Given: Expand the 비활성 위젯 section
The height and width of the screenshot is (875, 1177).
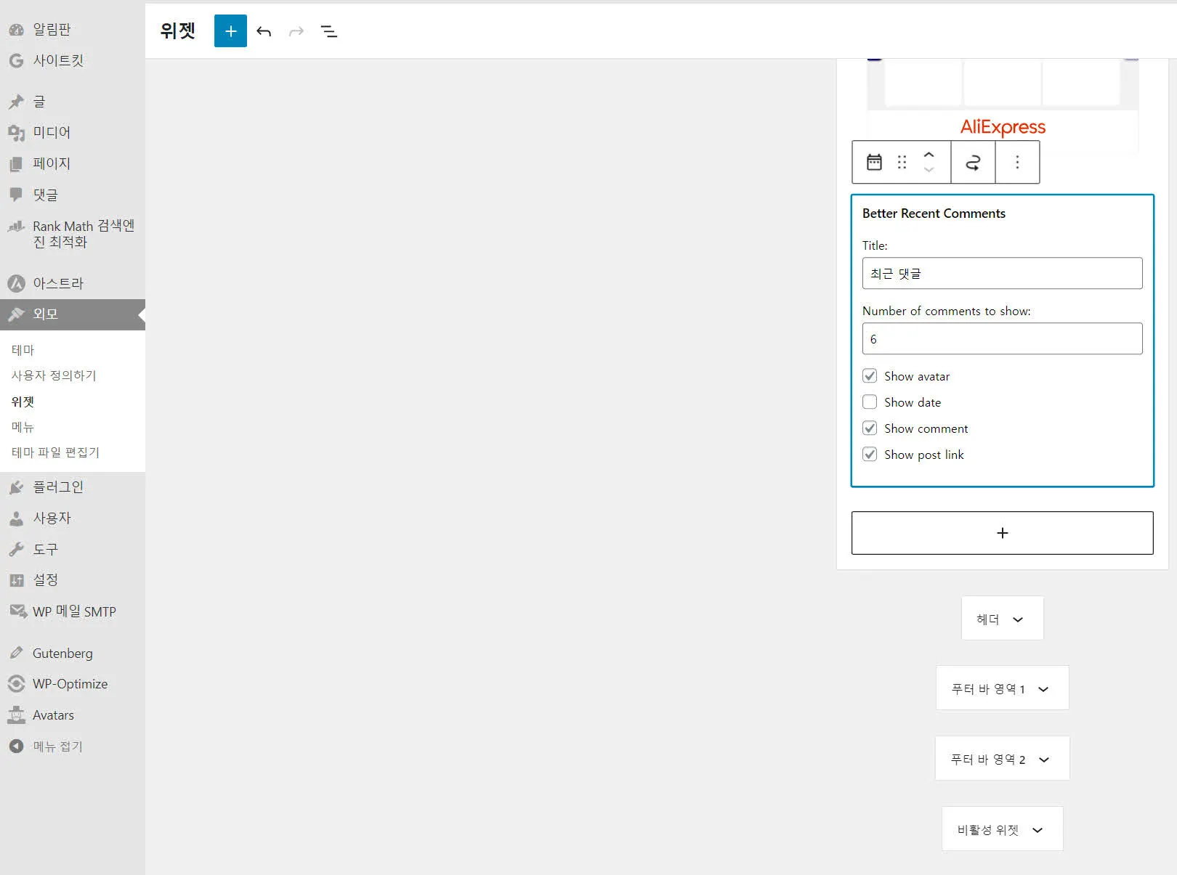Looking at the screenshot, I should (1002, 829).
